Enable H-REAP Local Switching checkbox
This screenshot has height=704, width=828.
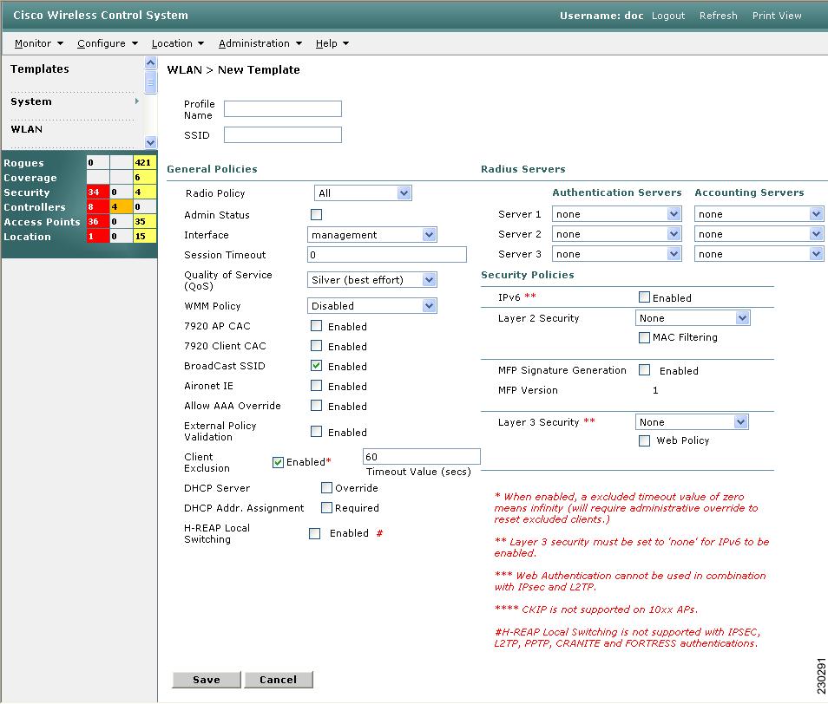click(315, 534)
